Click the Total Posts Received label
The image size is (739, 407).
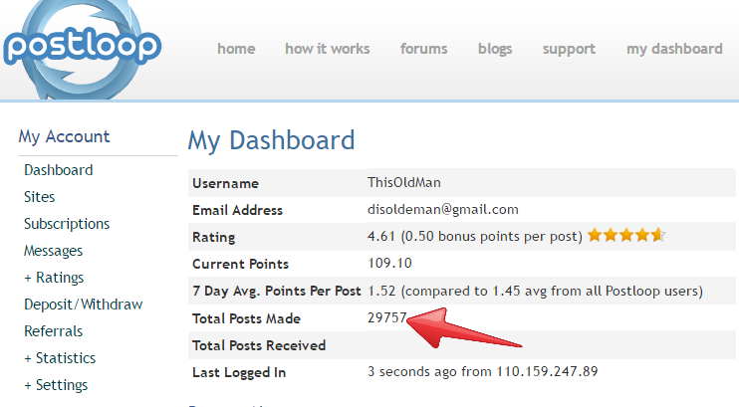pyautogui.click(x=259, y=345)
